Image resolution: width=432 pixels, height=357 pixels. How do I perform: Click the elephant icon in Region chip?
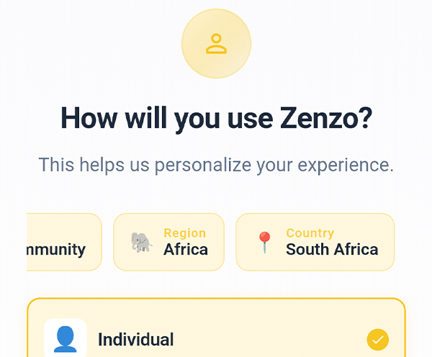[x=141, y=242]
